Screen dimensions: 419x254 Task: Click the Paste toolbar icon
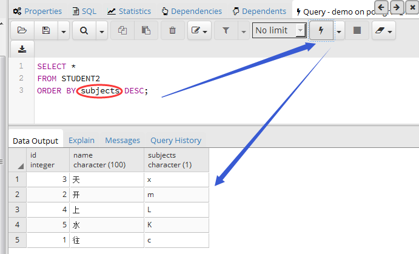tap(146, 31)
